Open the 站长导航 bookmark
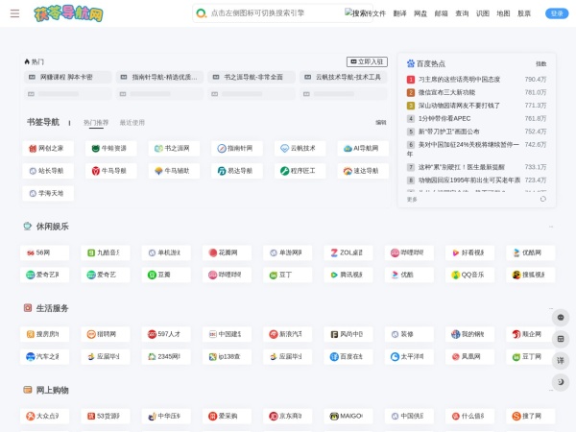This screenshot has height=432, width=576. (48, 171)
